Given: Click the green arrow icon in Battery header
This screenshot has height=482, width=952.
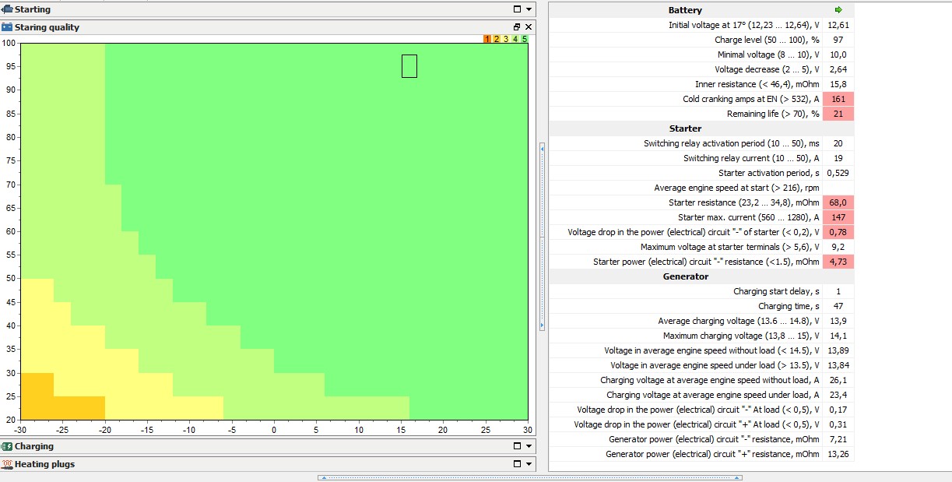Looking at the screenshot, I should 838,10.
